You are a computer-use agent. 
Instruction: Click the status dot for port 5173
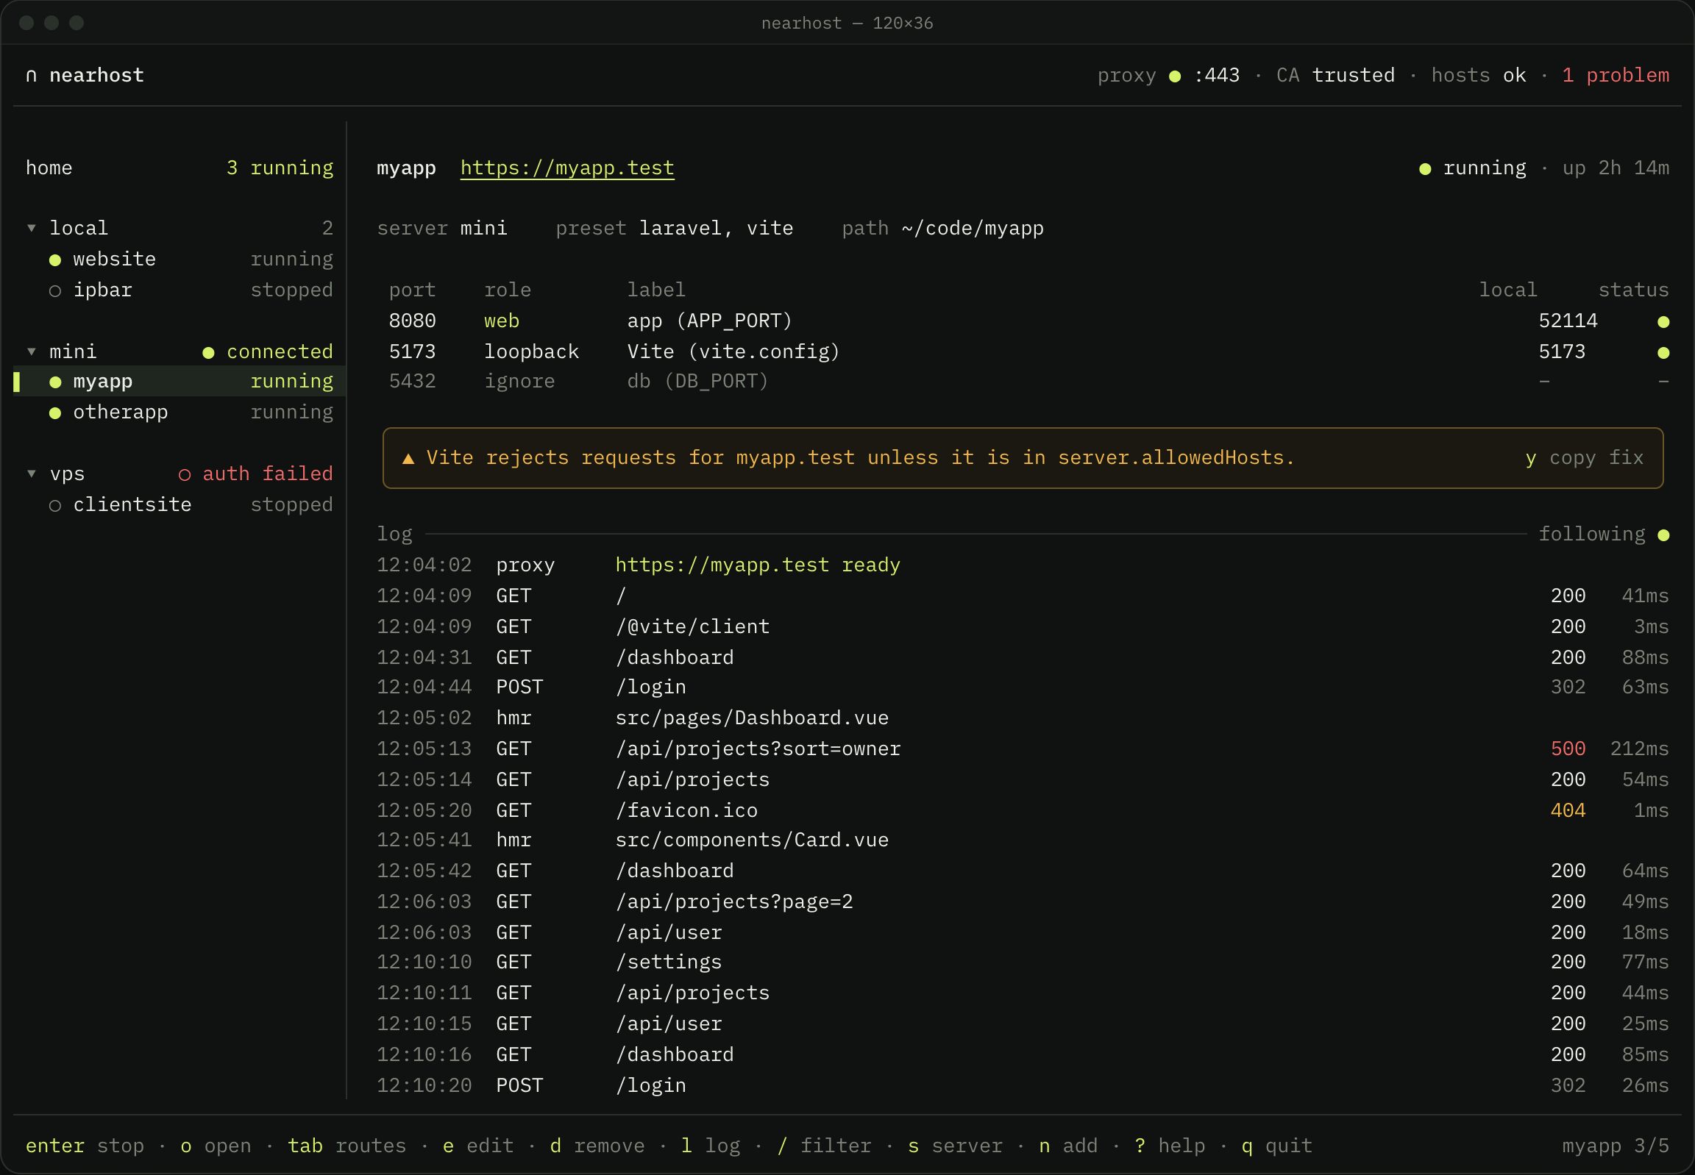pyautogui.click(x=1663, y=353)
